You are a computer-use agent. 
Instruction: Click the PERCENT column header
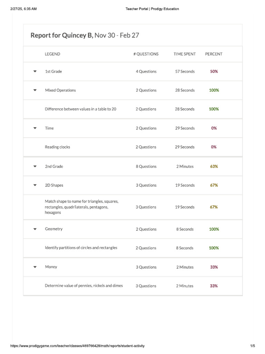[214, 54]
